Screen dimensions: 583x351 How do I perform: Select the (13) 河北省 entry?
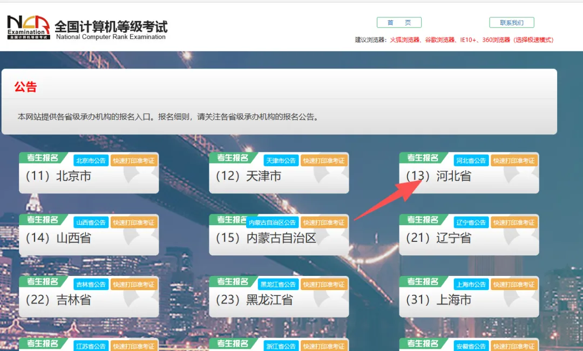tap(439, 176)
